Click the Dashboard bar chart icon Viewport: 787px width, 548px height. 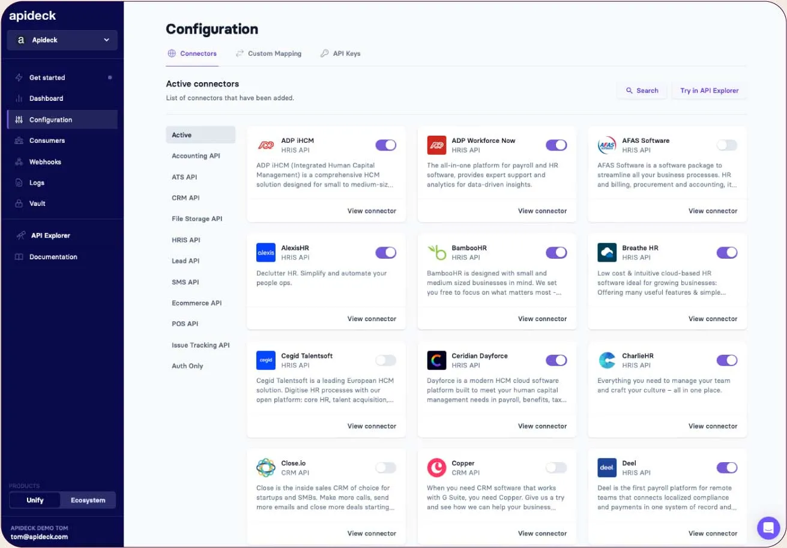coord(19,98)
